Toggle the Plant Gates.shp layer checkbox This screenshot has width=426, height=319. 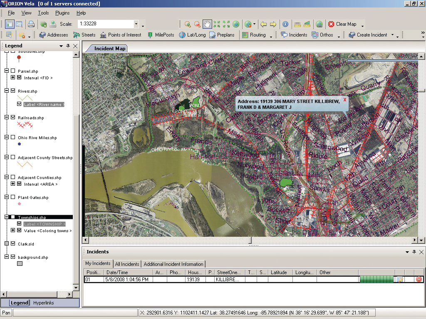click(x=13, y=197)
